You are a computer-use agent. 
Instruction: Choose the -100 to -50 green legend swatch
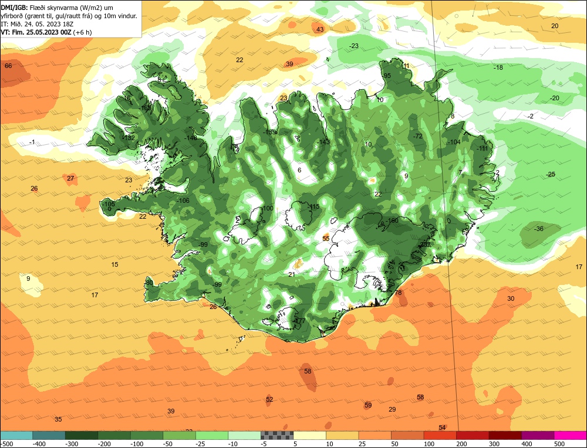pos(147,435)
